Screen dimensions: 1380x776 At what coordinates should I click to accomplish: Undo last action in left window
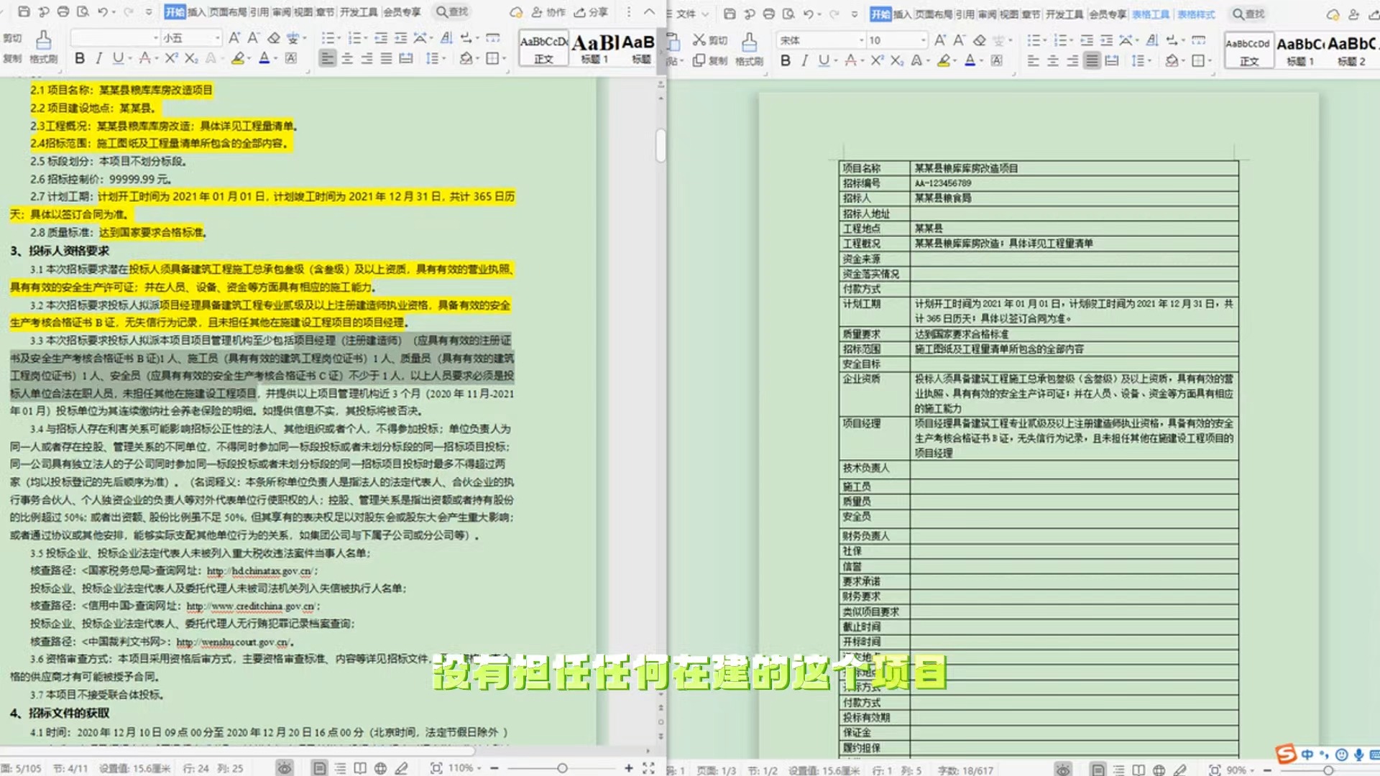[x=103, y=12]
